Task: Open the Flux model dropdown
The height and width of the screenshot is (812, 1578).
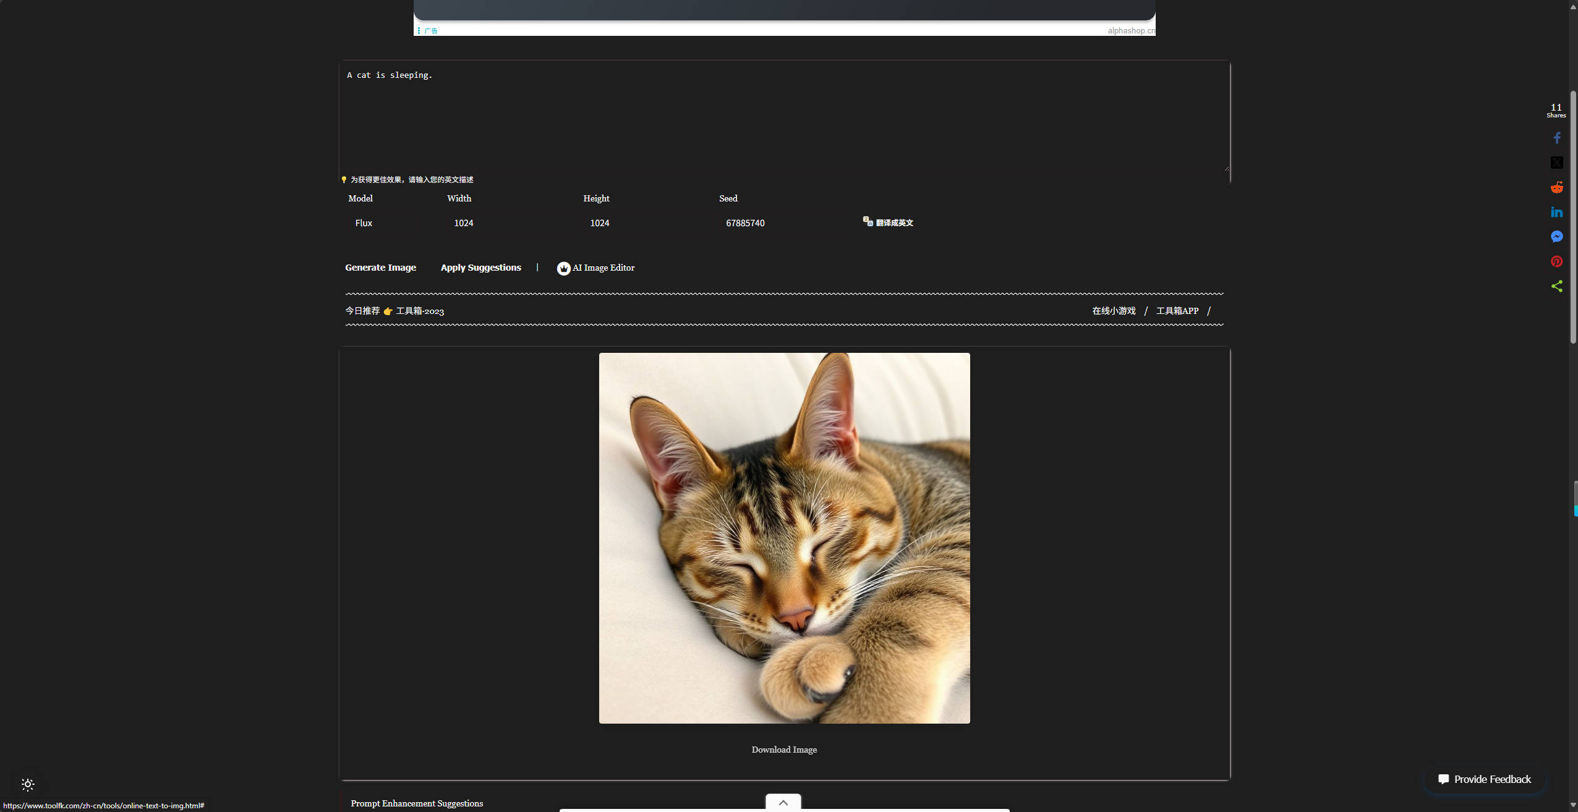Action: click(364, 223)
